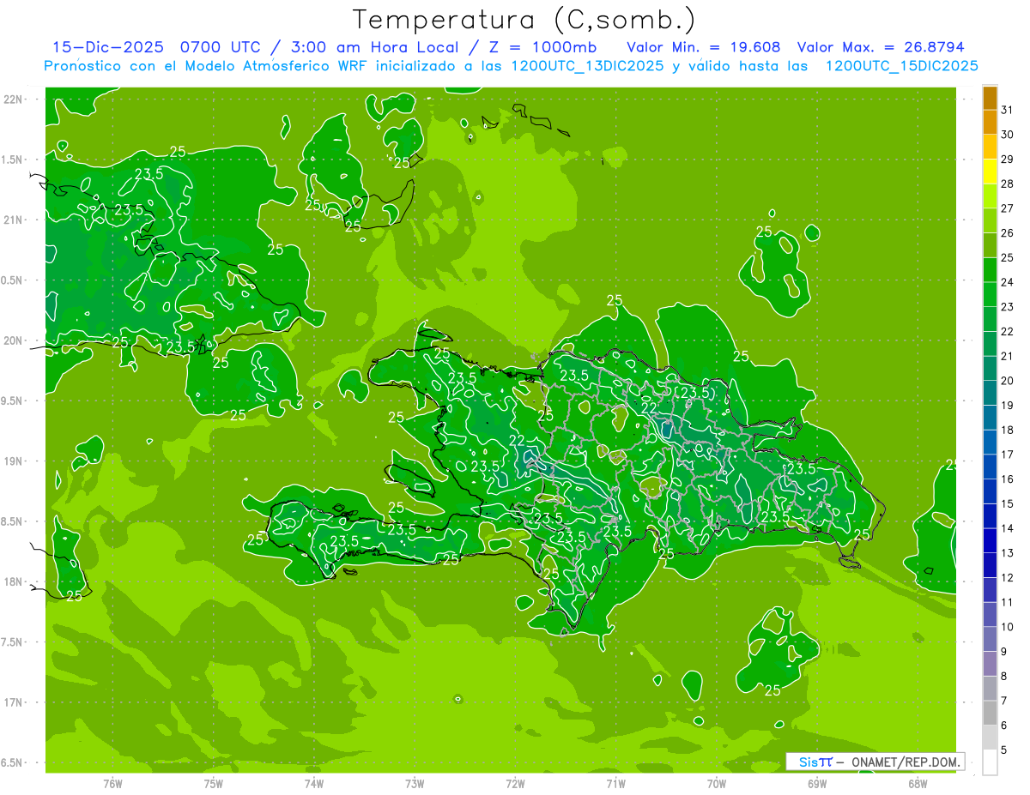The height and width of the screenshot is (795, 1030).
Task: Click the "71W" longitude axis label
Action: coord(615,784)
